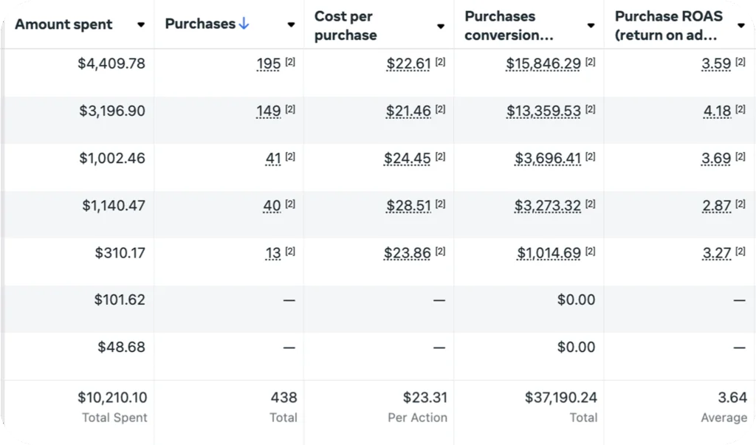This screenshot has width=756, height=445.
Task: Expand the Cost per purchase column menu arrow
Action: tap(441, 26)
